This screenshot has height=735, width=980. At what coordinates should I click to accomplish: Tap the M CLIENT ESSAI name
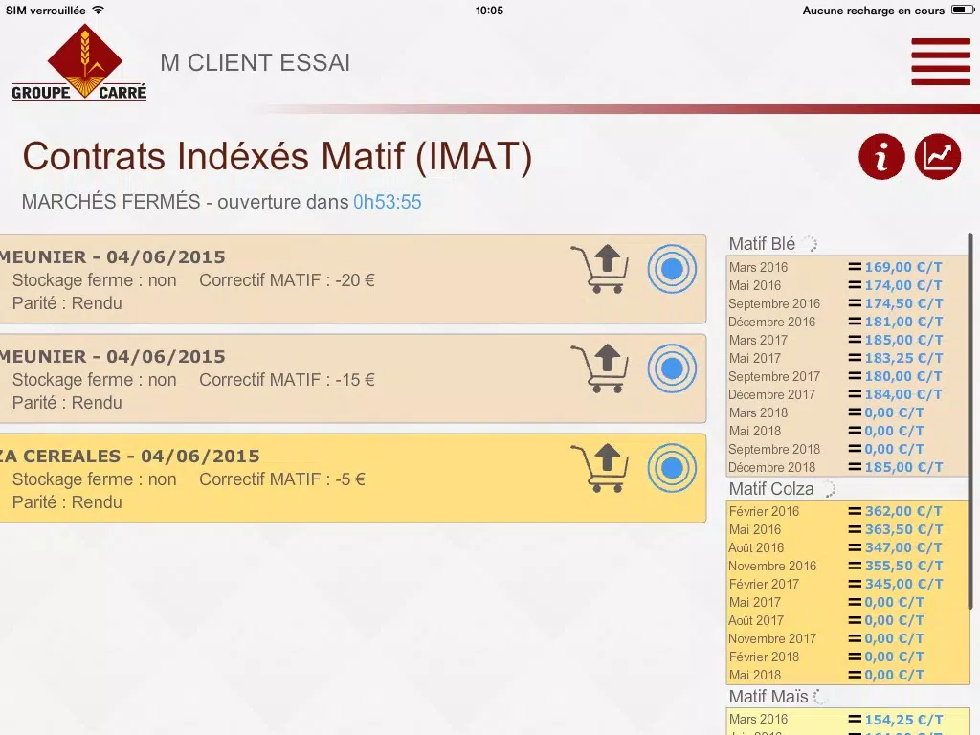(255, 62)
